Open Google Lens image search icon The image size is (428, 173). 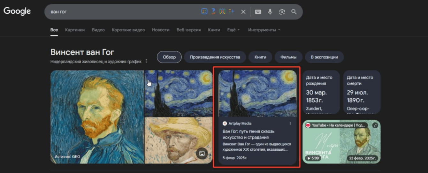(x=282, y=12)
